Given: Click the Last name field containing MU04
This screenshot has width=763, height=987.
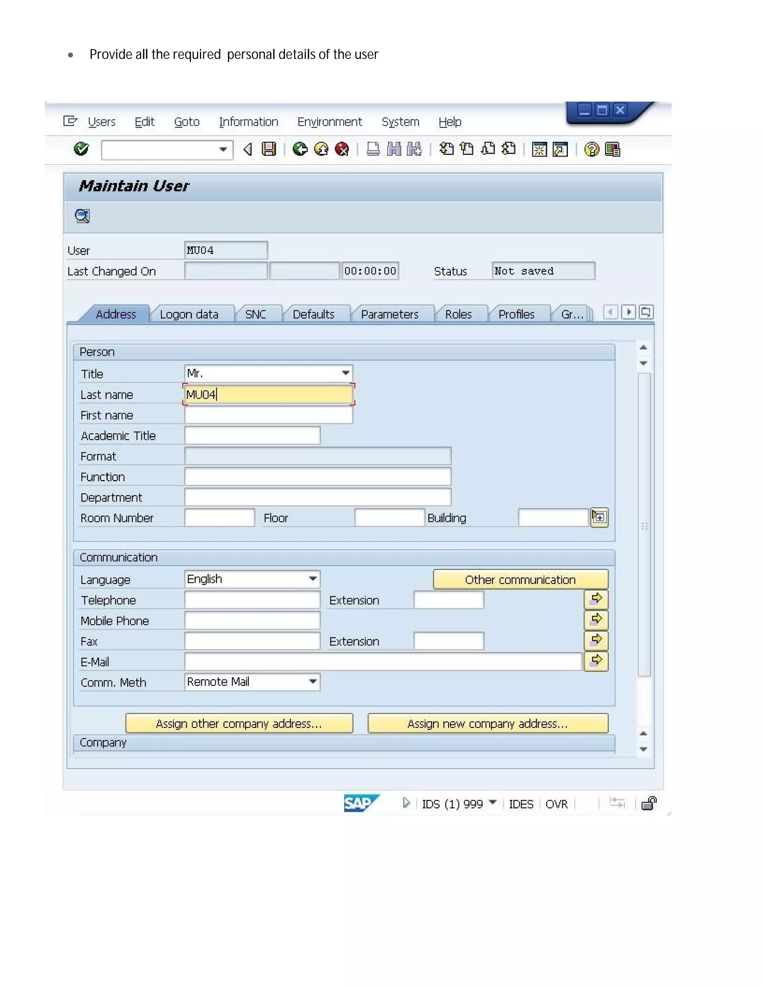Looking at the screenshot, I should click(269, 394).
